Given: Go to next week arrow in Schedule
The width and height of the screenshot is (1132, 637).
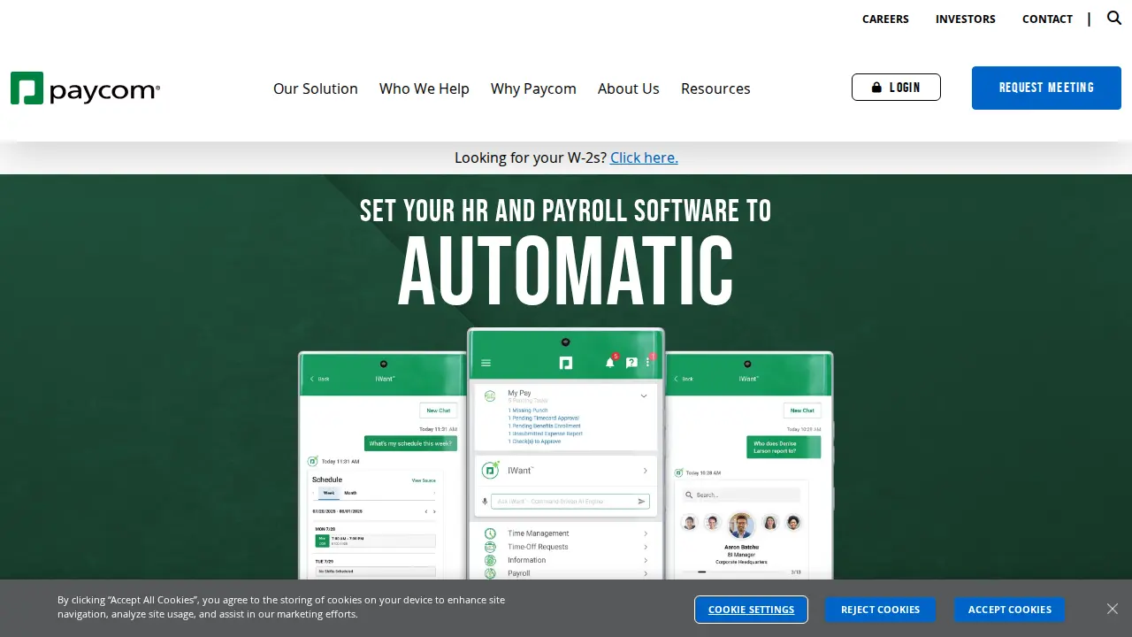Looking at the screenshot, I should 434,511.
